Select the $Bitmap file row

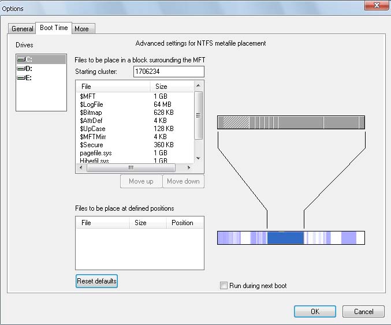coord(135,113)
